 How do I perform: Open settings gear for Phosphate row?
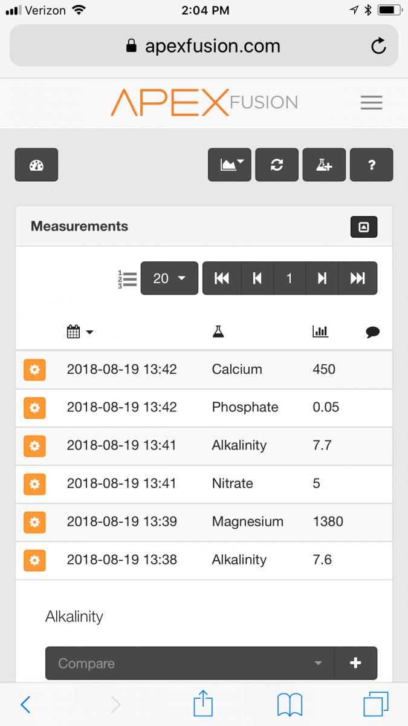tap(34, 408)
